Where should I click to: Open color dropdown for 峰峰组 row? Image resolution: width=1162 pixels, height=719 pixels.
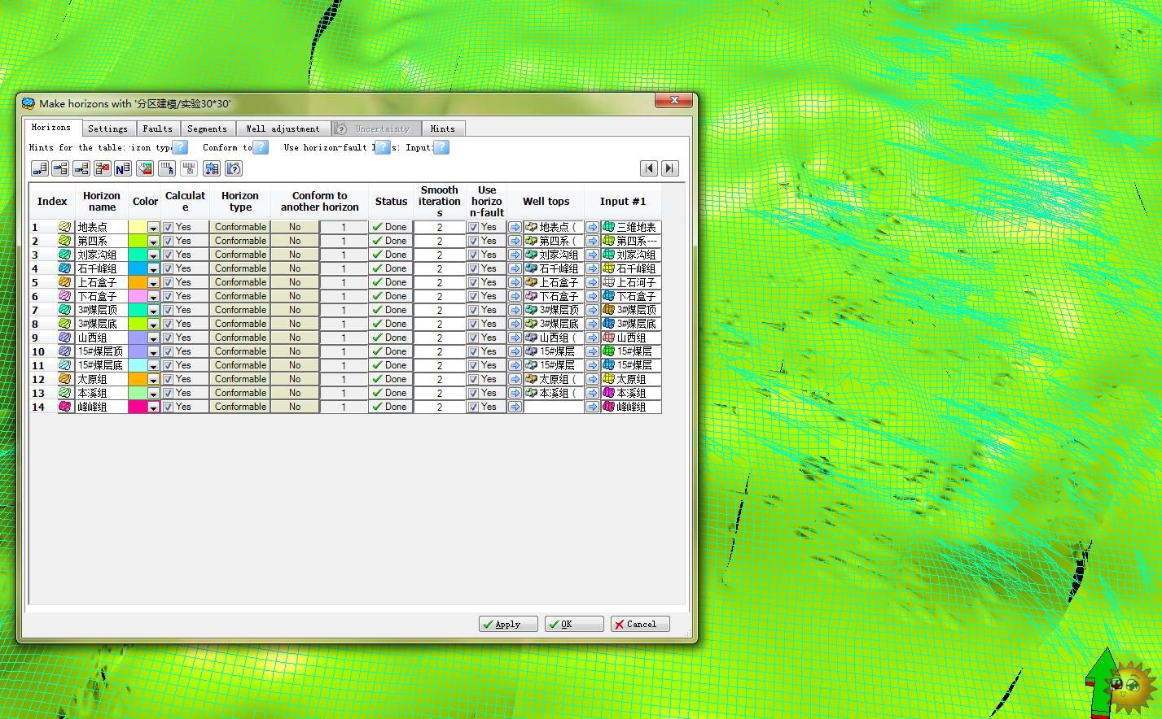point(153,407)
